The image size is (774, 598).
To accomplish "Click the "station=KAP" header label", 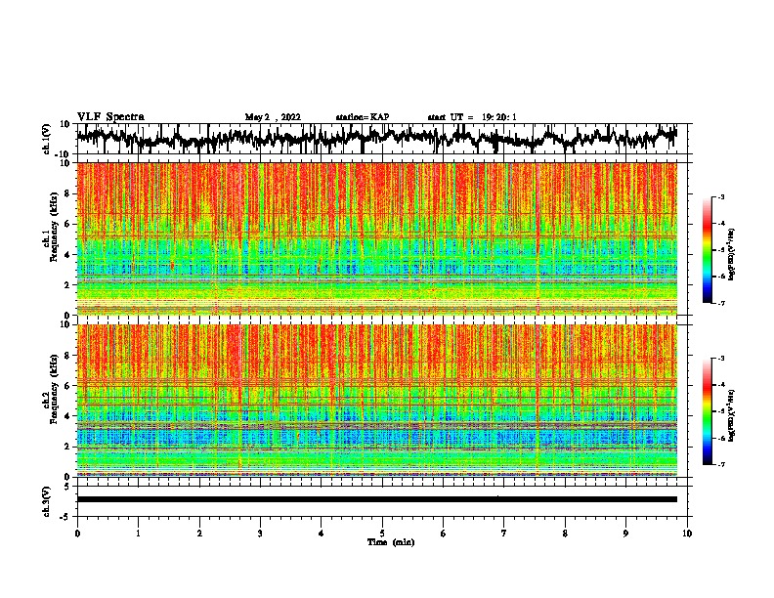I will pos(362,117).
